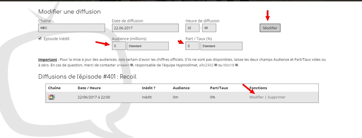
Task: Click the Modifier une diffusion heading
Action: coord(70,12)
